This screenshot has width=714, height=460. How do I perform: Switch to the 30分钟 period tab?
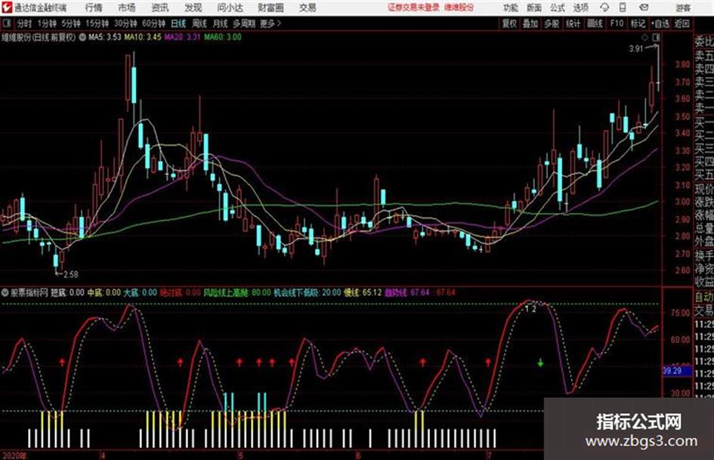point(125,23)
